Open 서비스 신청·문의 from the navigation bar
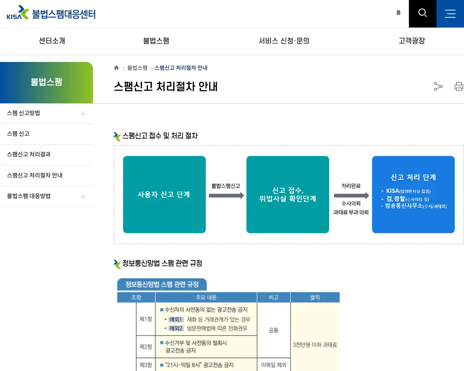The width and height of the screenshot is (464, 371). 284,41
